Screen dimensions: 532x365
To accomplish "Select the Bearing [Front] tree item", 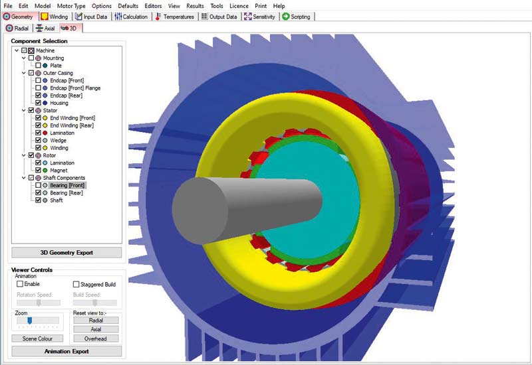I will click(x=67, y=185).
